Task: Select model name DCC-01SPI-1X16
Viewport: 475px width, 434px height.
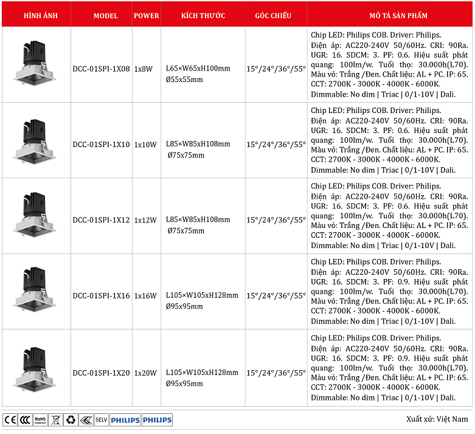Action: pos(101,295)
